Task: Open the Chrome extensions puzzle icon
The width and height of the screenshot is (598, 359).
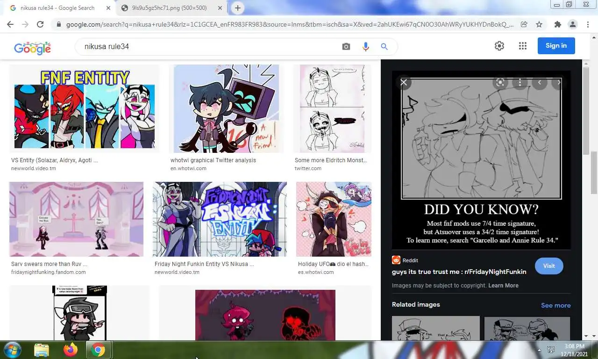Action: 557,24
